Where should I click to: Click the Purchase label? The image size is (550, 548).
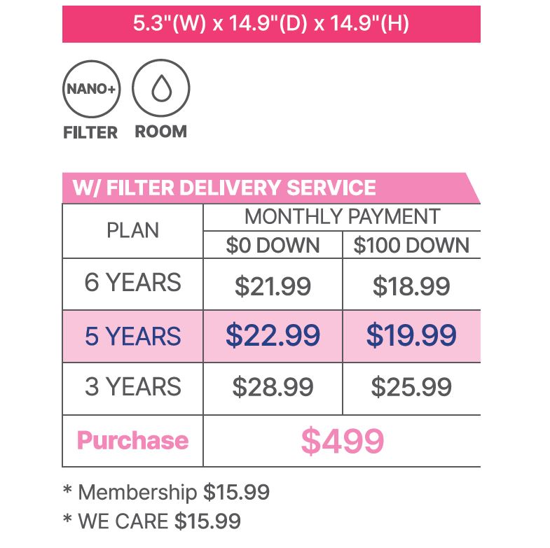[x=132, y=441]
